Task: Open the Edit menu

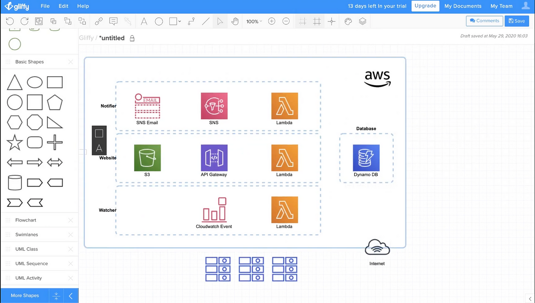Action: coord(63,6)
